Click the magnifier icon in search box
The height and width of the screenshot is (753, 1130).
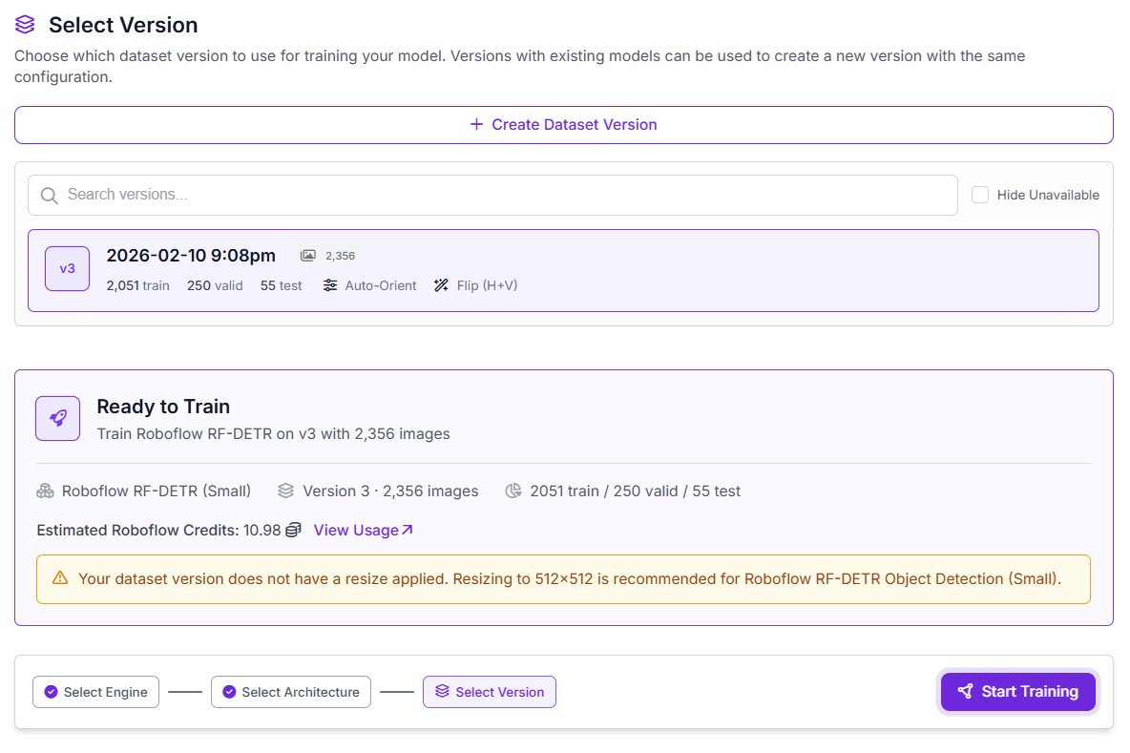pyautogui.click(x=49, y=196)
